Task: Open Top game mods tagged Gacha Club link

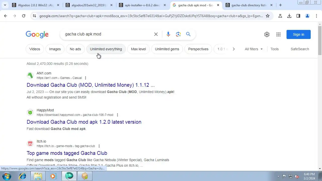Action: (67, 153)
